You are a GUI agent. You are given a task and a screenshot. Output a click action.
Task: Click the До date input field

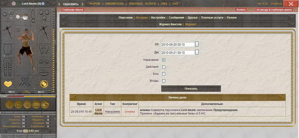click(x=178, y=52)
